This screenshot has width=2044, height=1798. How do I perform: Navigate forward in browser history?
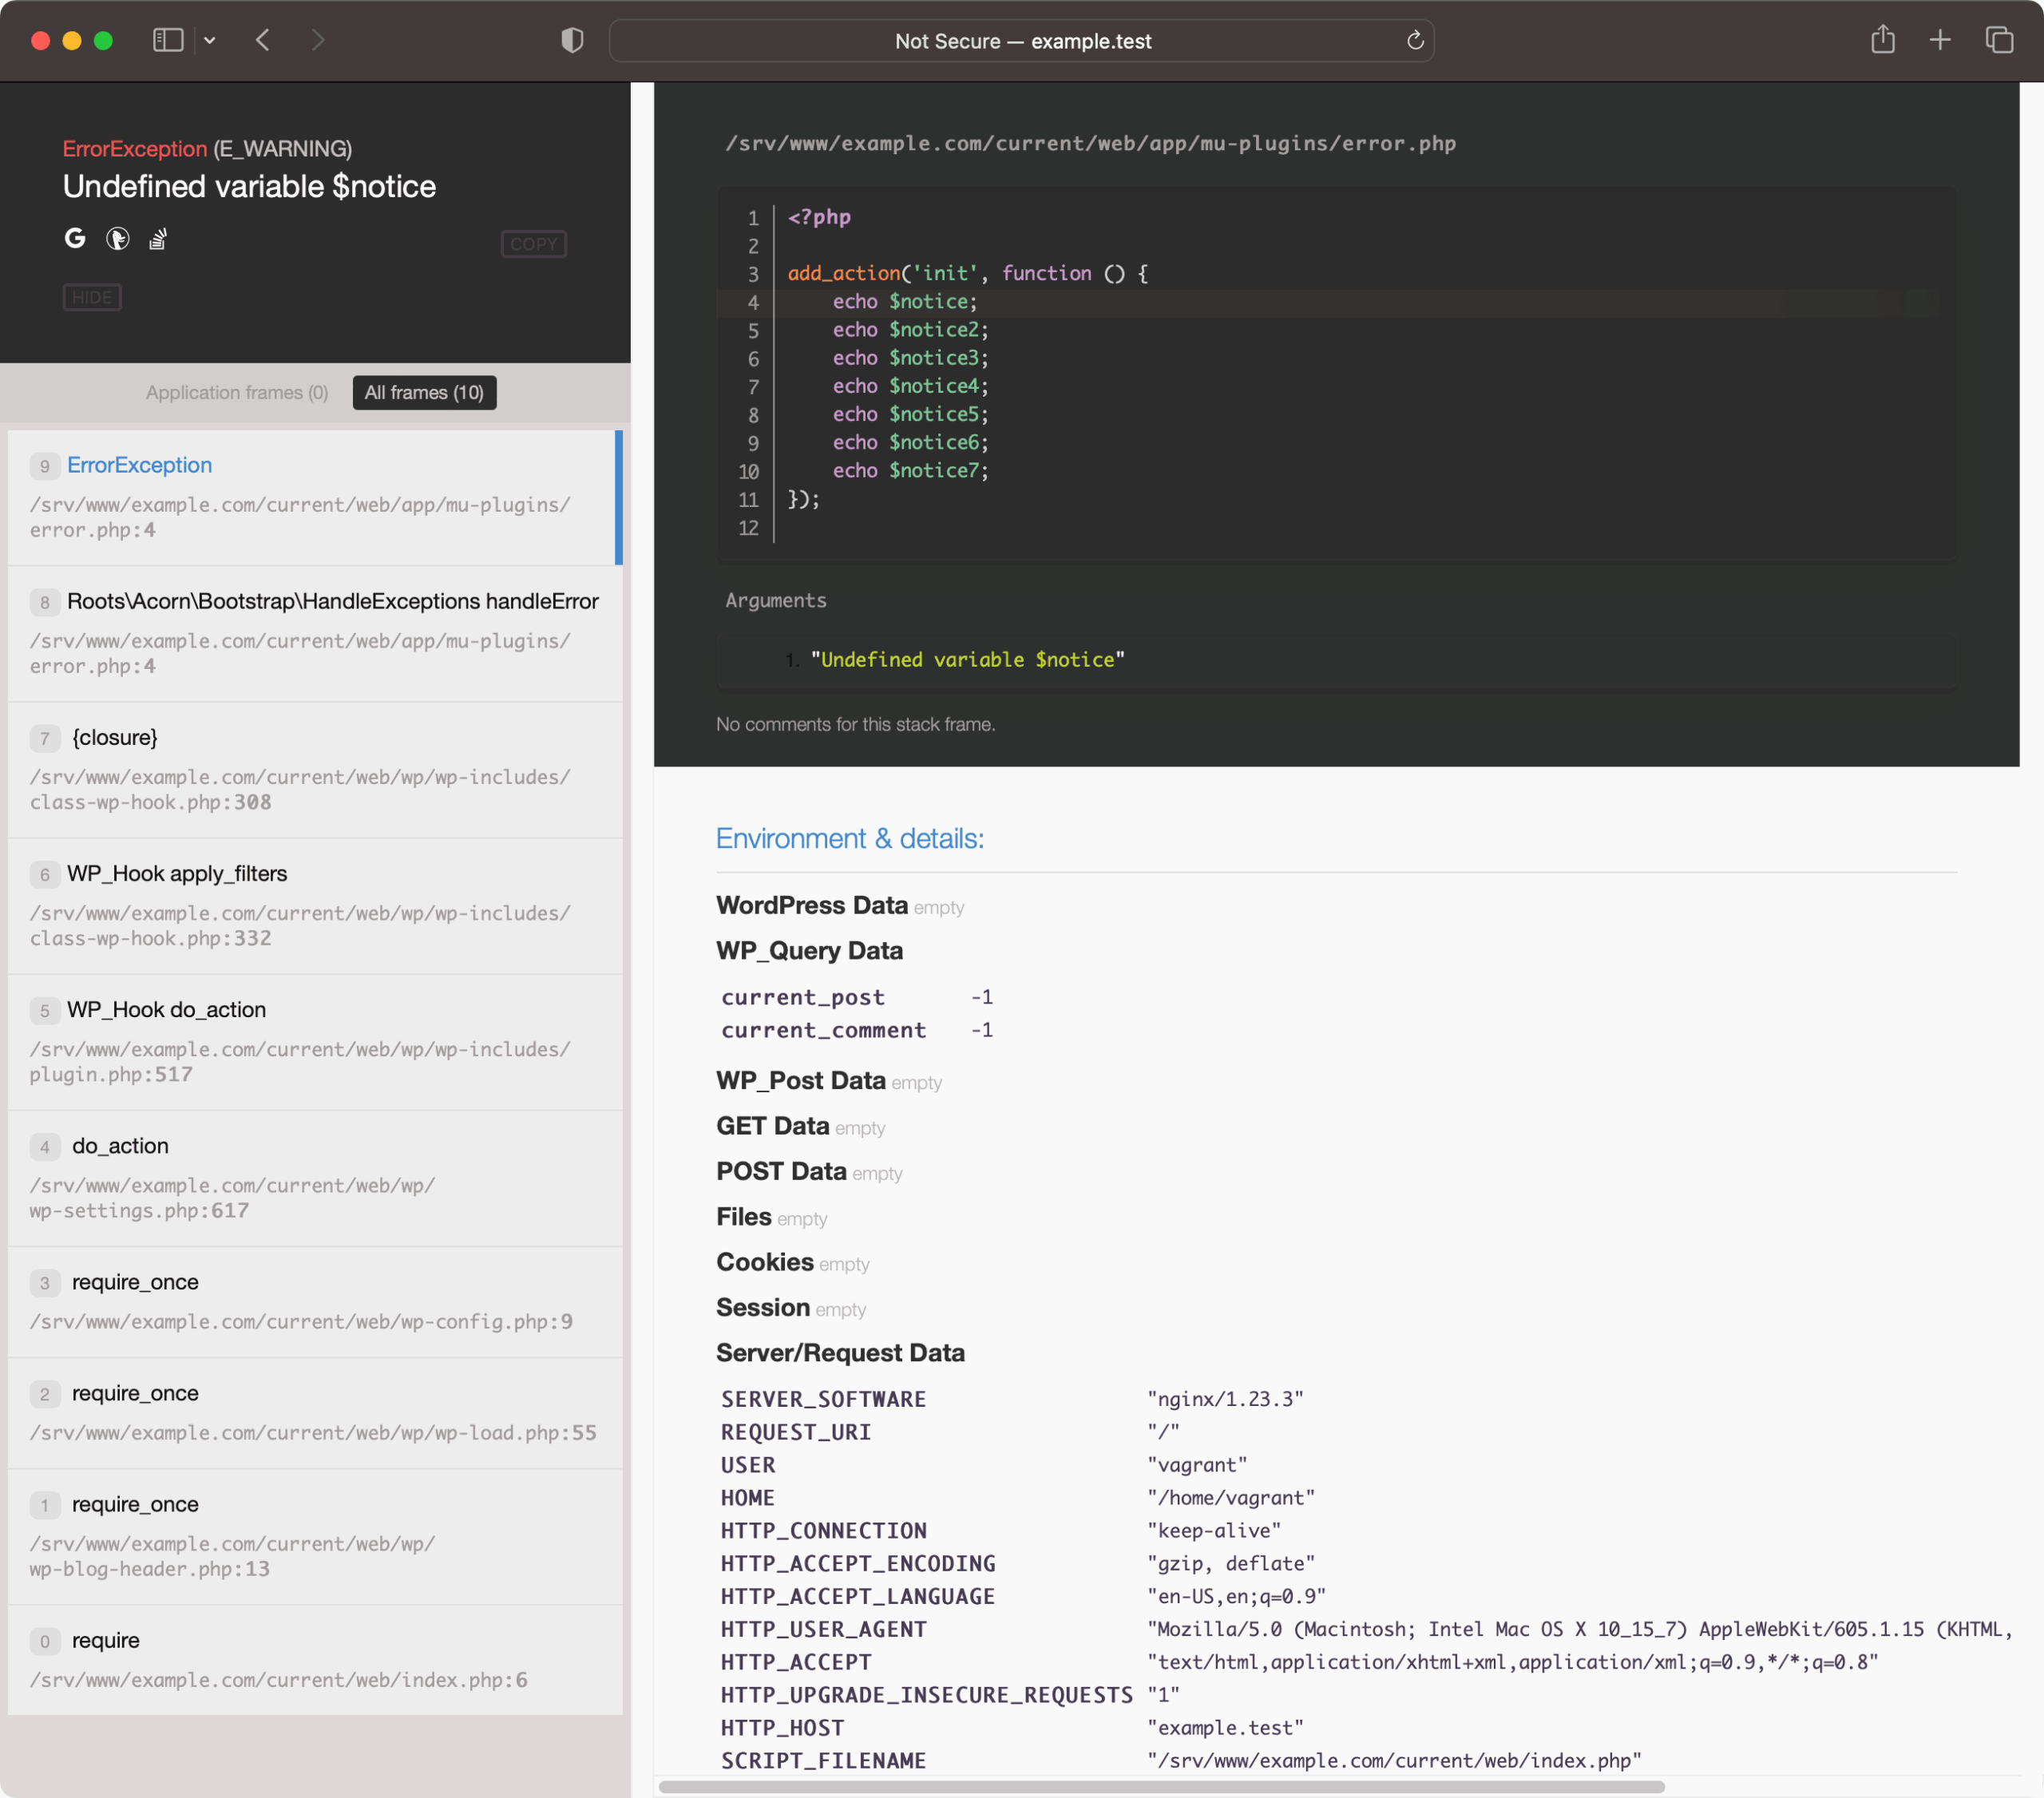[x=318, y=40]
